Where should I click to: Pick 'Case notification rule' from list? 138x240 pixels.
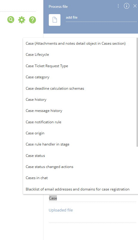80,122
